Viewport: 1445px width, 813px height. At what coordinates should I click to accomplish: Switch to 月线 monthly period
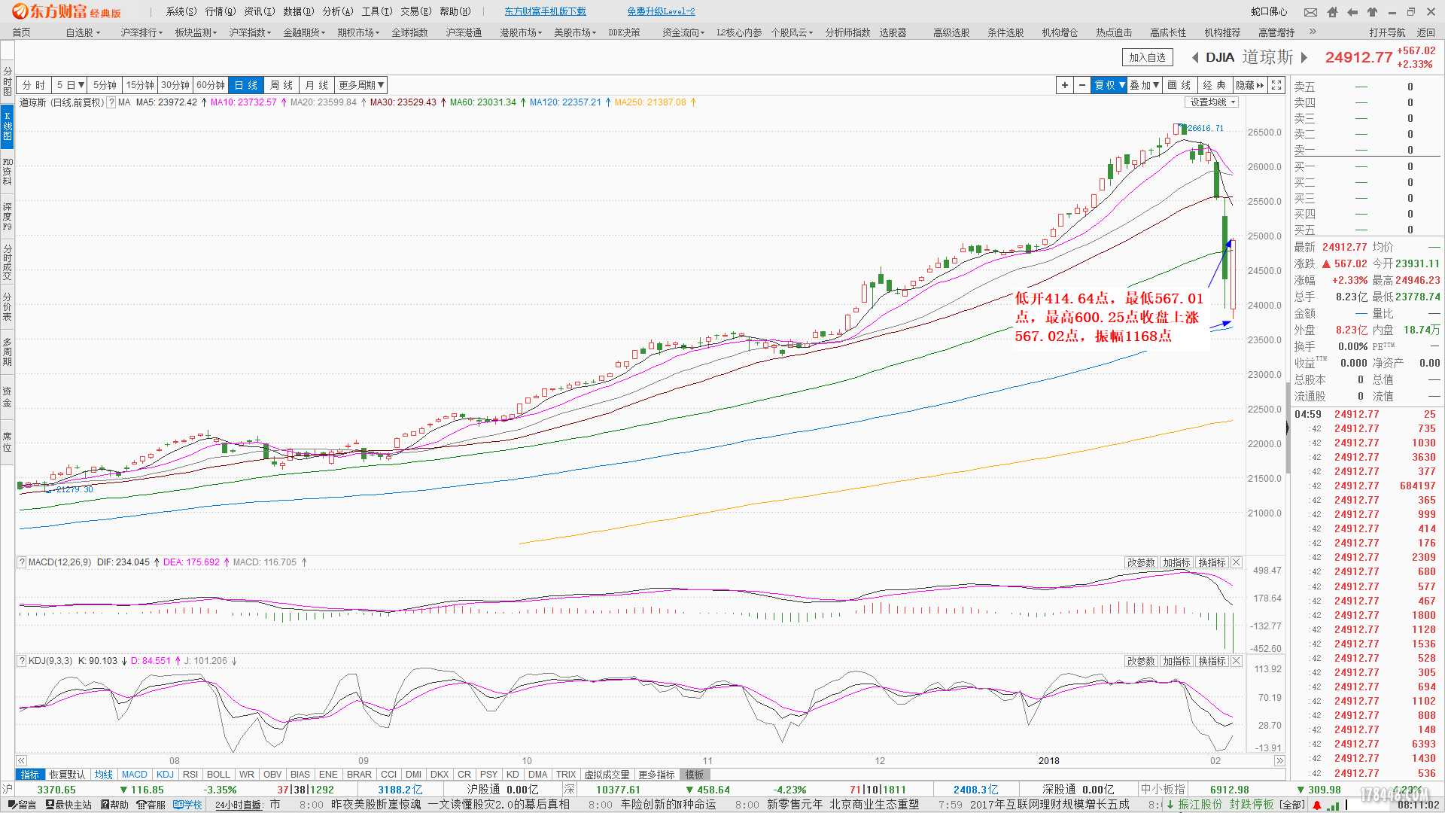click(317, 85)
